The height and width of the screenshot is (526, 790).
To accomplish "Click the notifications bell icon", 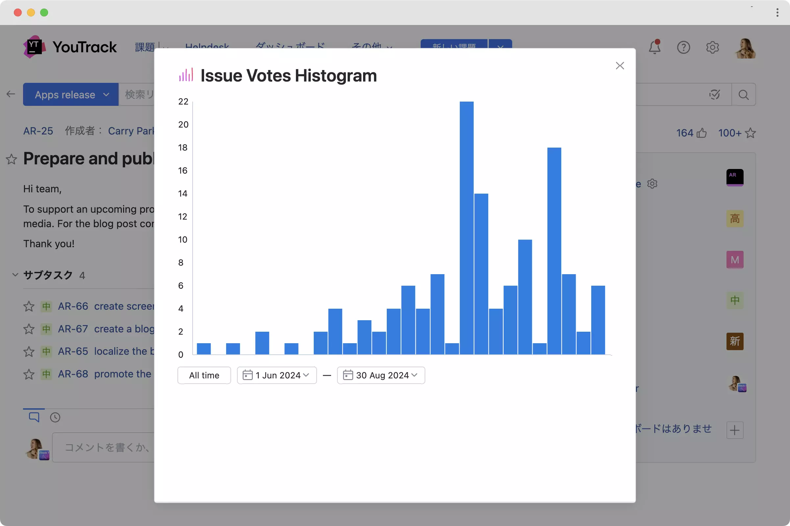I will coord(654,47).
